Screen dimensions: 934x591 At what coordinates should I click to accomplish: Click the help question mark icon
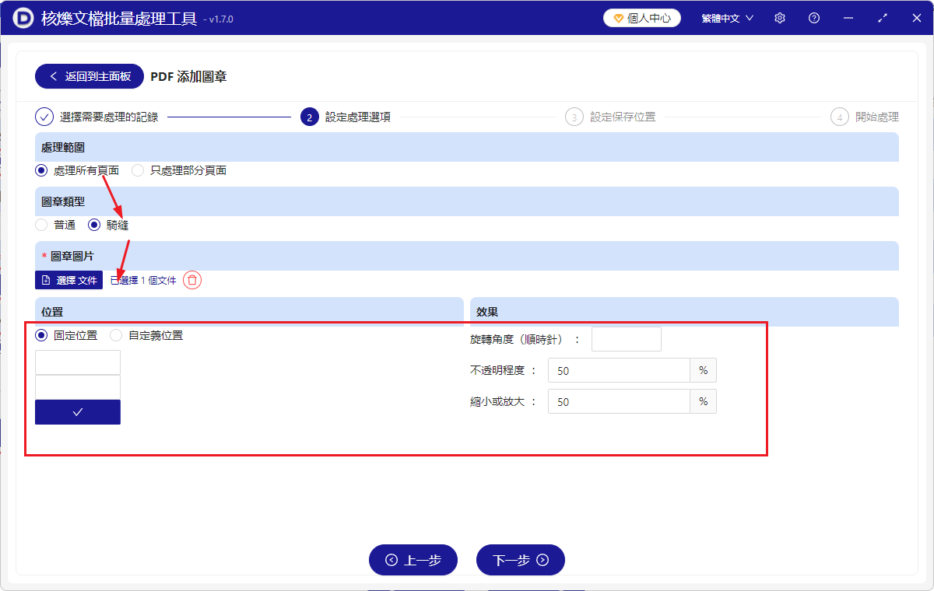pyautogui.click(x=813, y=17)
